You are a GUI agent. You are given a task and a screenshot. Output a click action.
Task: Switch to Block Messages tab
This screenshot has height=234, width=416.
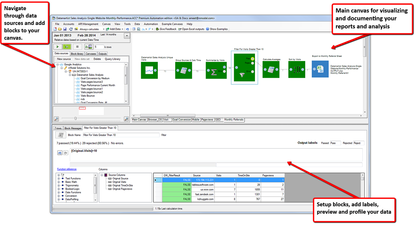tap(73, 128)
